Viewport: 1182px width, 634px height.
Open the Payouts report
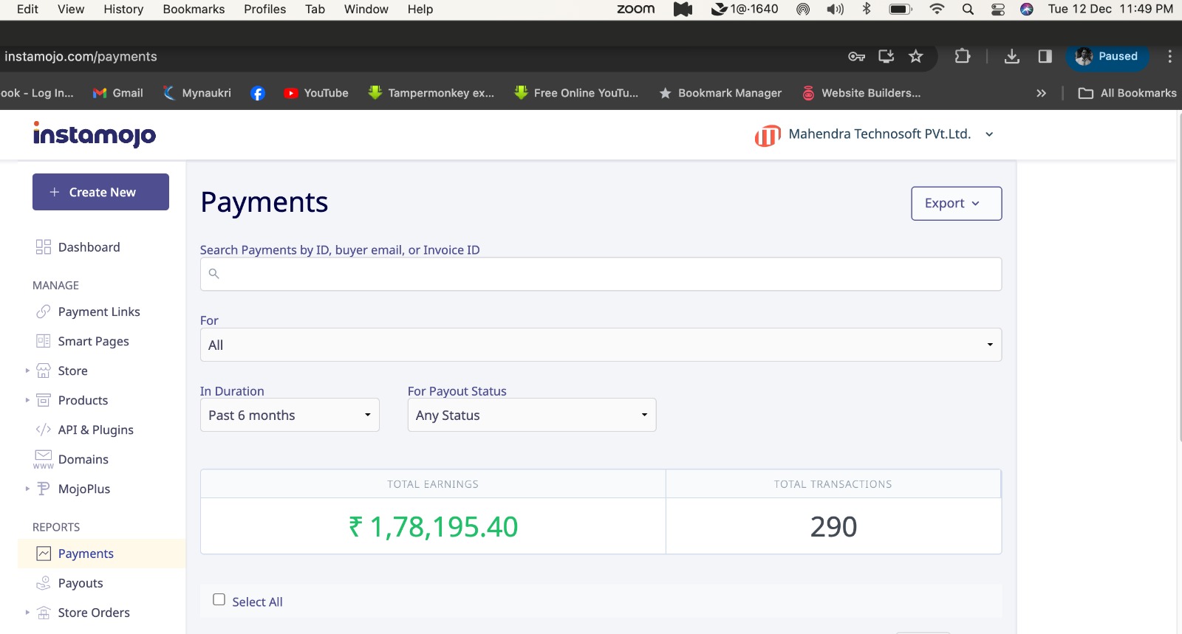(x=80, y=583)
